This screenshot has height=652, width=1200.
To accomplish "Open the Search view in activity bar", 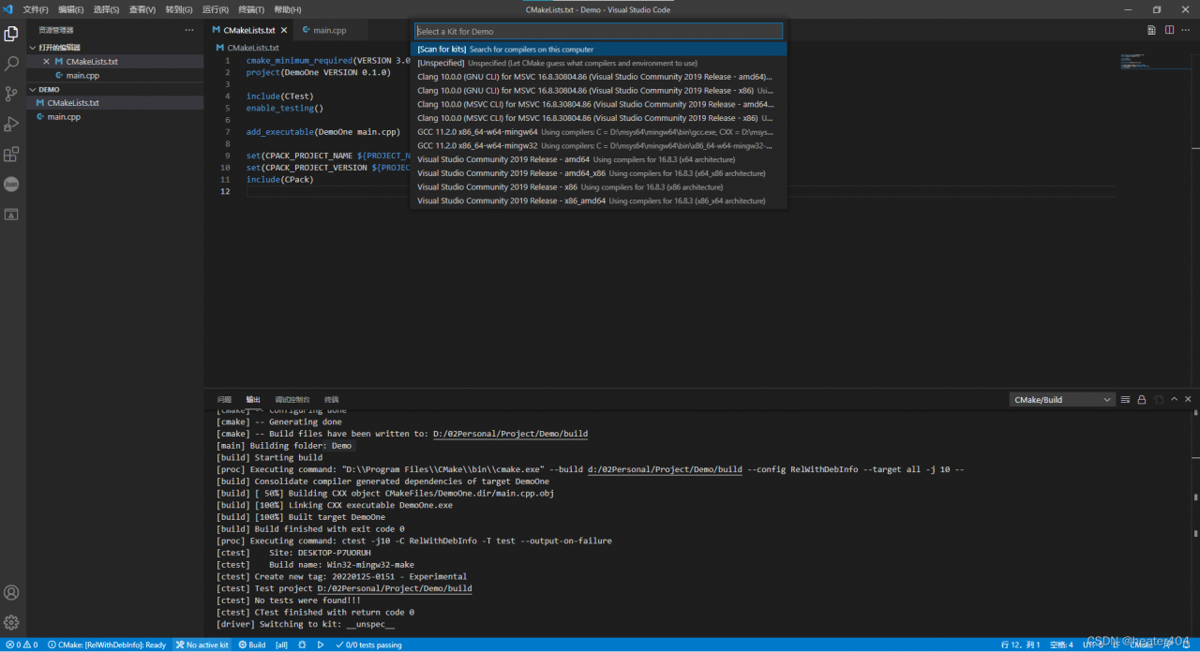I will 11,64.
